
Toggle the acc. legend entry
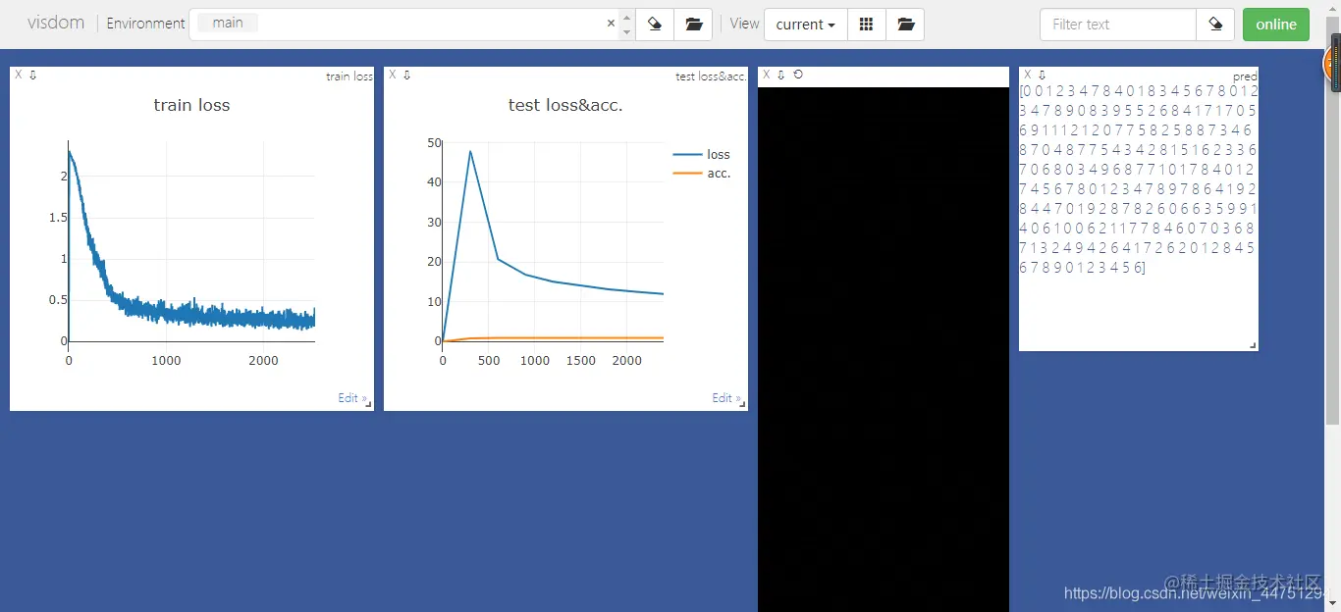pos(702,174)
